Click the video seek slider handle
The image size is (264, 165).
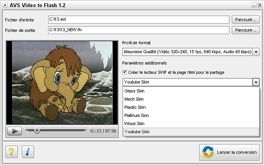click(x=37, y=130)
